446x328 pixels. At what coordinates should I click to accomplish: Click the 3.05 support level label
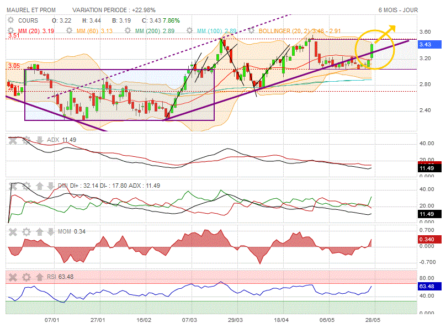click(x=14, y=66)
